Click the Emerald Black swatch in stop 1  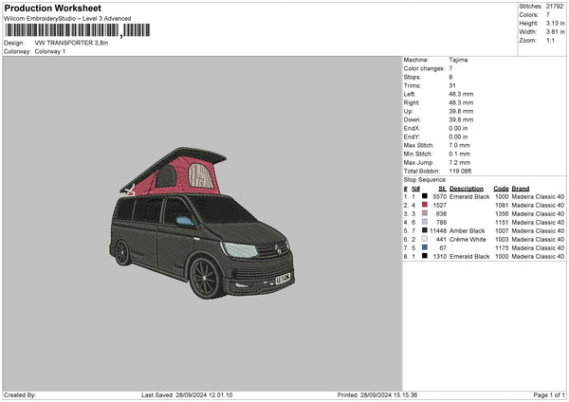tap(425, 196)
